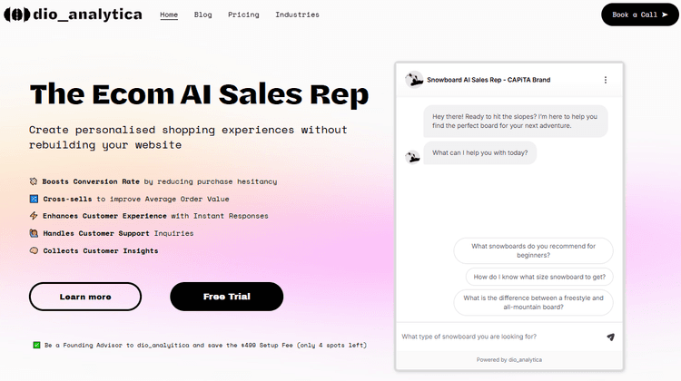The width and height of the screenshot is (681, 381).
Task: Select the snowboard size question suggestion
Action: [539, 277]
